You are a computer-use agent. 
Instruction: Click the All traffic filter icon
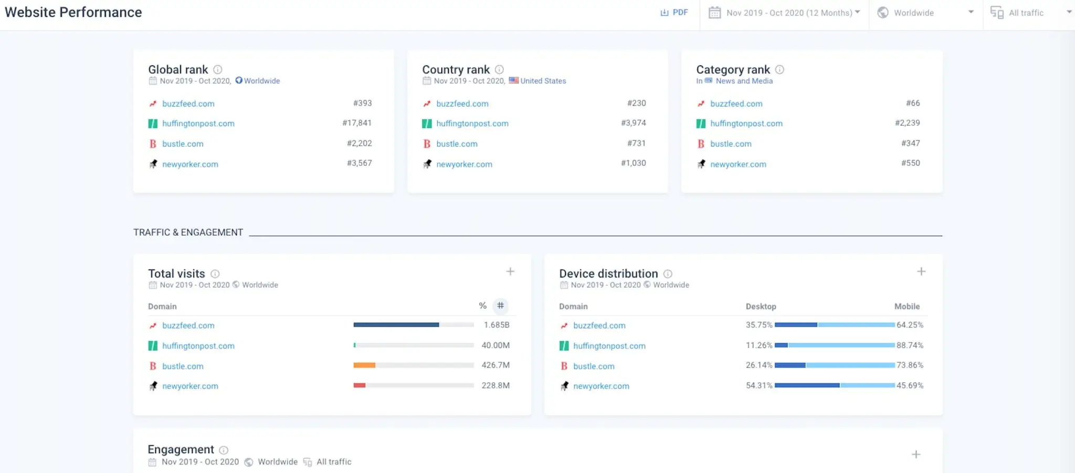[996, 12]
